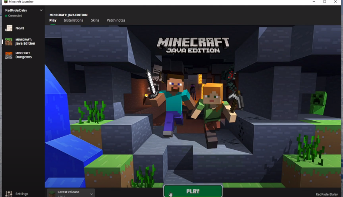The width and height of the screenshot is (343, 197).
Task: Click the green PLAY button
Action: 193,191
